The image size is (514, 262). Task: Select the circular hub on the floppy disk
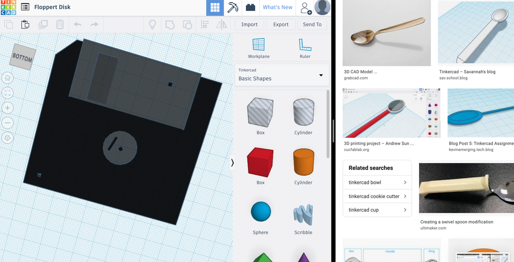(120, 147)
